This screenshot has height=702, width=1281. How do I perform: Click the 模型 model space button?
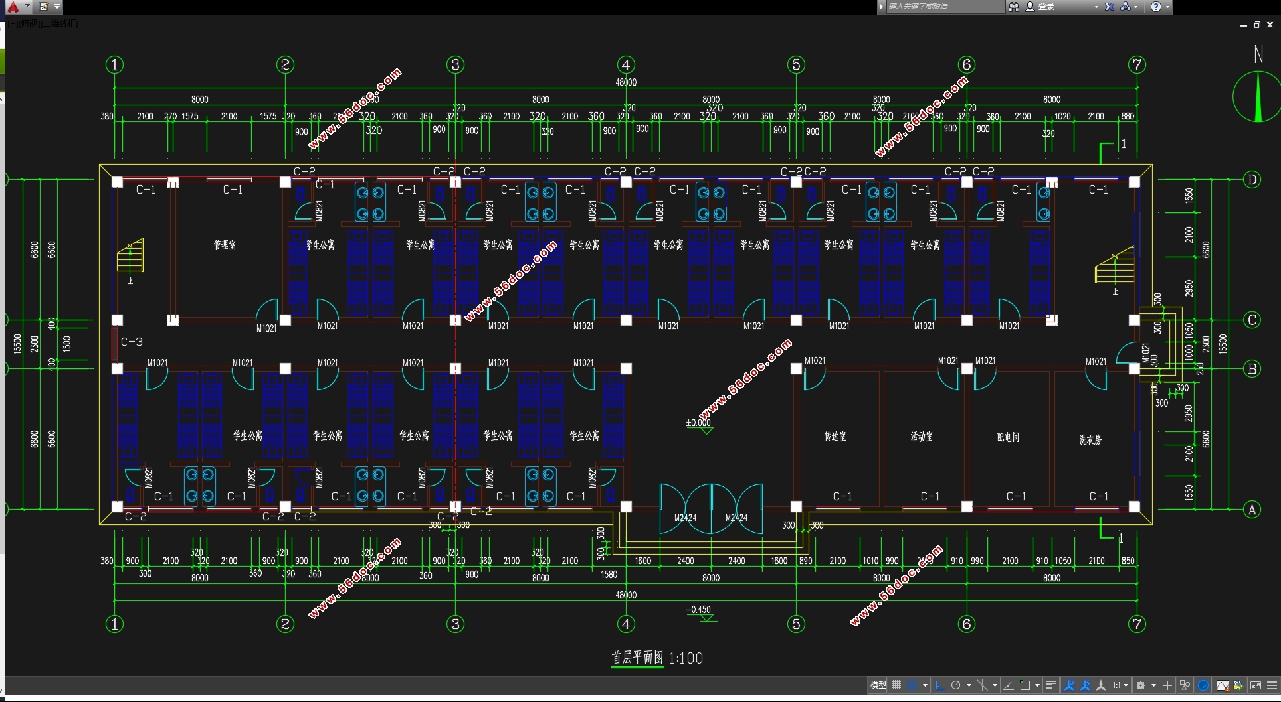878,685
